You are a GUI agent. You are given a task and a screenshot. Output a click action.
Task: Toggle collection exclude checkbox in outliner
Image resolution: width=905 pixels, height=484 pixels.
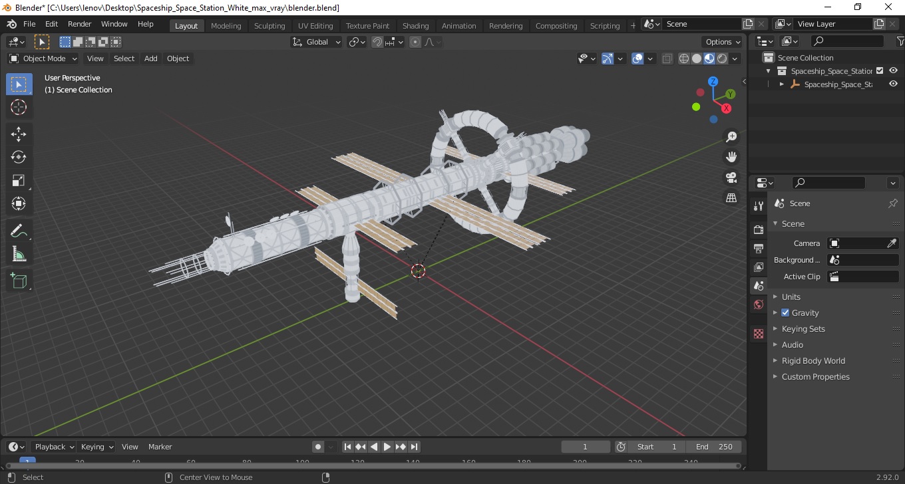pyautogui.click(x=880, y=70)
